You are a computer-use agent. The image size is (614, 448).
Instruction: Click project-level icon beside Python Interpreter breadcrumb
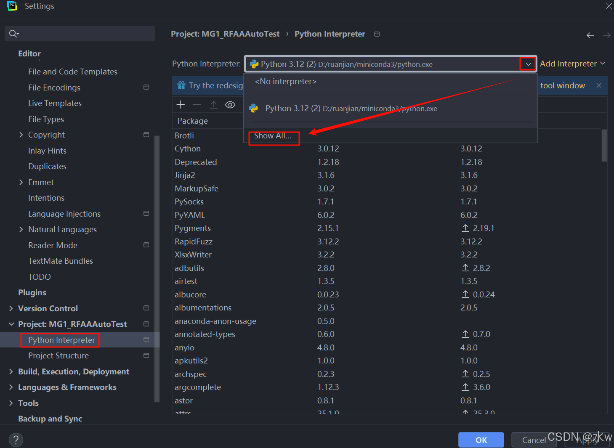(377, 34)
